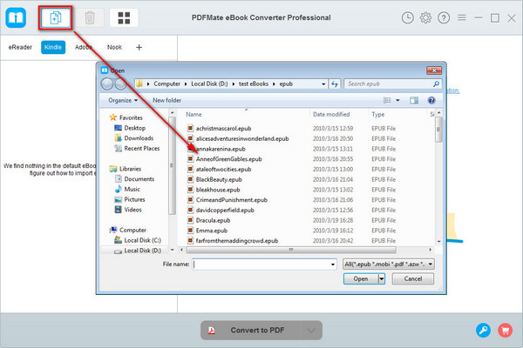Select Local Disk (C:) in tree
The image size is (523, 348).
tap(138, 240)
